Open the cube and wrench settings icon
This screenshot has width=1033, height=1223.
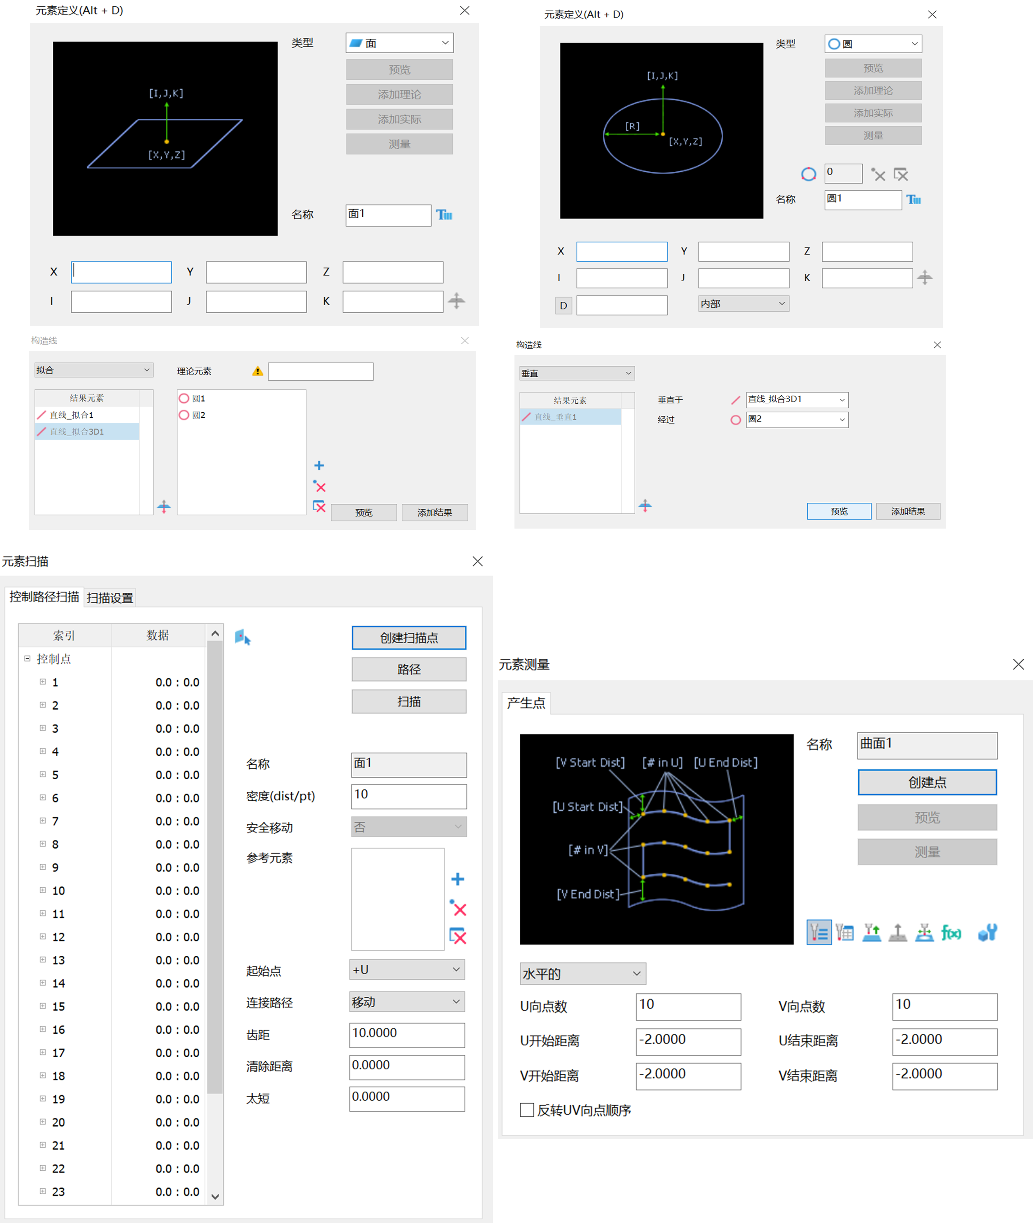[988, 932]
